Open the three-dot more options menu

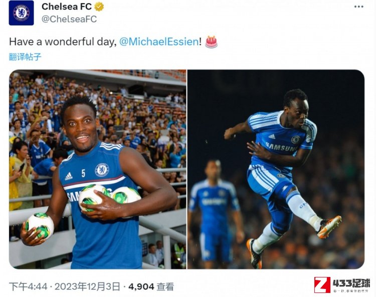pyautogui.click(x=359, y=7)
